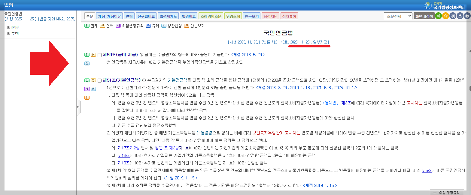Click the 제51조(기본연금액) article title

122,80
